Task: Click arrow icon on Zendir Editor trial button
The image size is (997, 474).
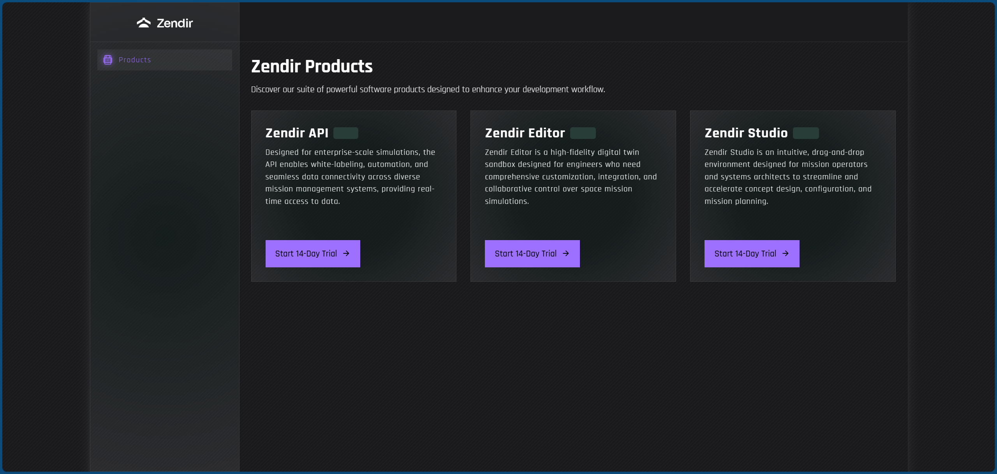Action: (x=566, y=254)
